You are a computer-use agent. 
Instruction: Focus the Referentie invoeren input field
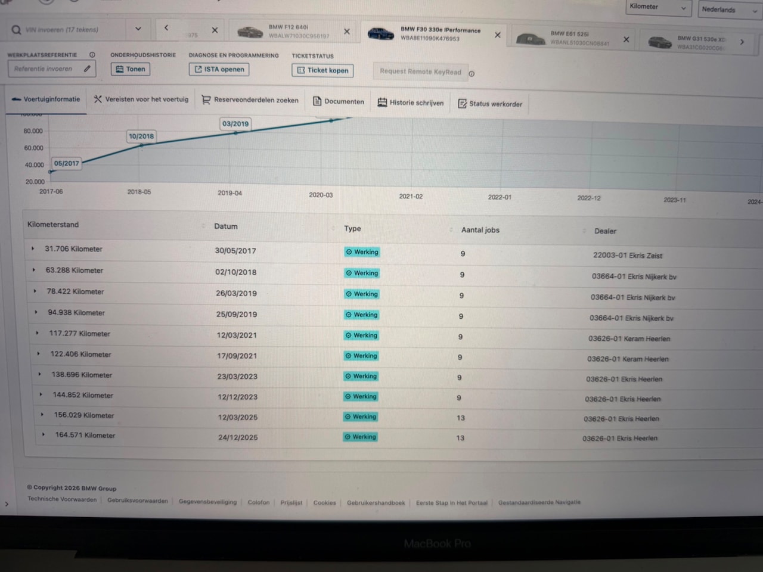point(51,69)
